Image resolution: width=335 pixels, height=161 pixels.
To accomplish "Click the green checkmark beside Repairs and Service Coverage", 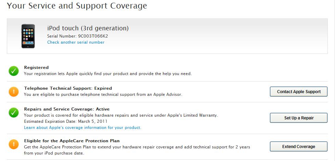I will 14,113.
